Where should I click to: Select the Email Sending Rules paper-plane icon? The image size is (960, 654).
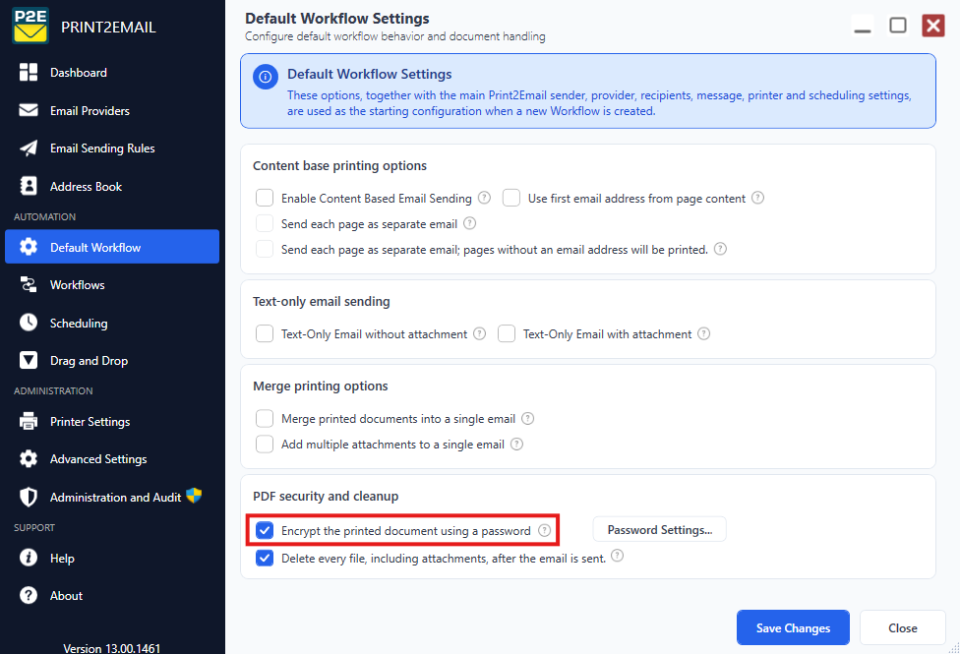pyautogui.click(x=29, y=149)
